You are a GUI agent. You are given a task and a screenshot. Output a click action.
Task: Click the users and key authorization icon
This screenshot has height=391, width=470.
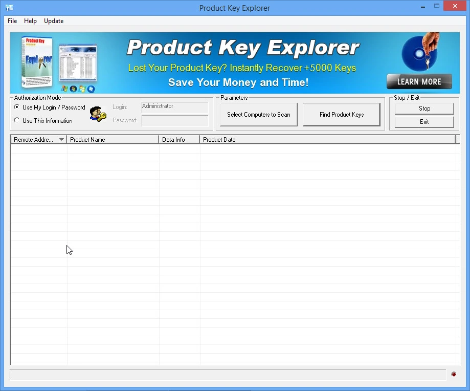pyautogui.click(x=98, y=114)
